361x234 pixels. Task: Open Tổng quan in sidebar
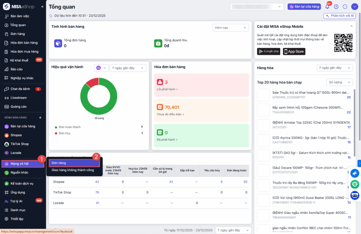coord(18,25)
